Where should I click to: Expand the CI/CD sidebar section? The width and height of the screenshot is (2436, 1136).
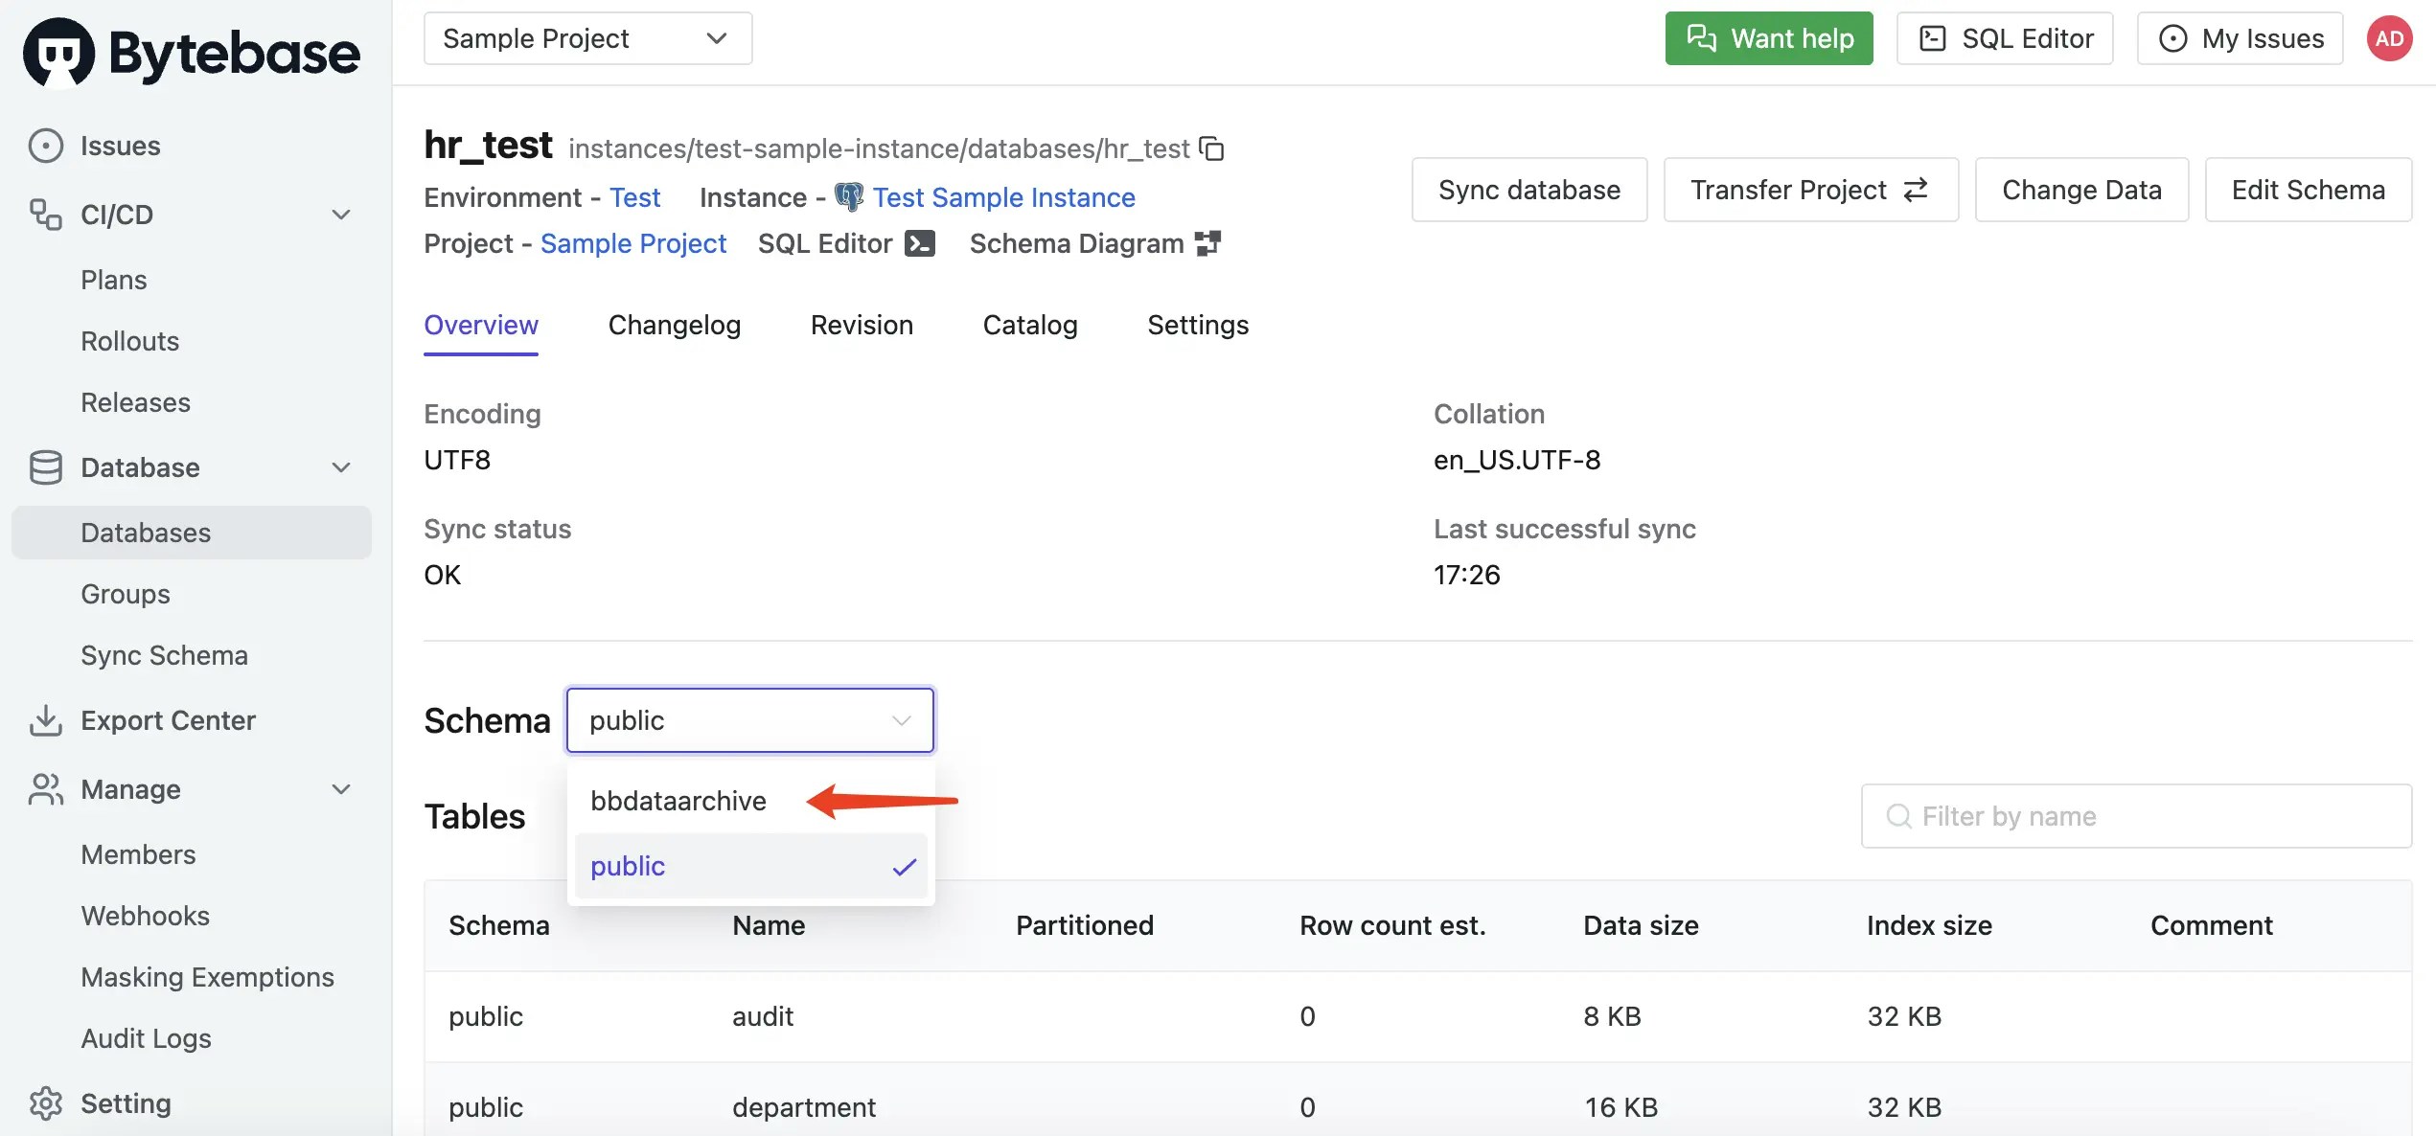pyautogui.click(x=341, y=215)
